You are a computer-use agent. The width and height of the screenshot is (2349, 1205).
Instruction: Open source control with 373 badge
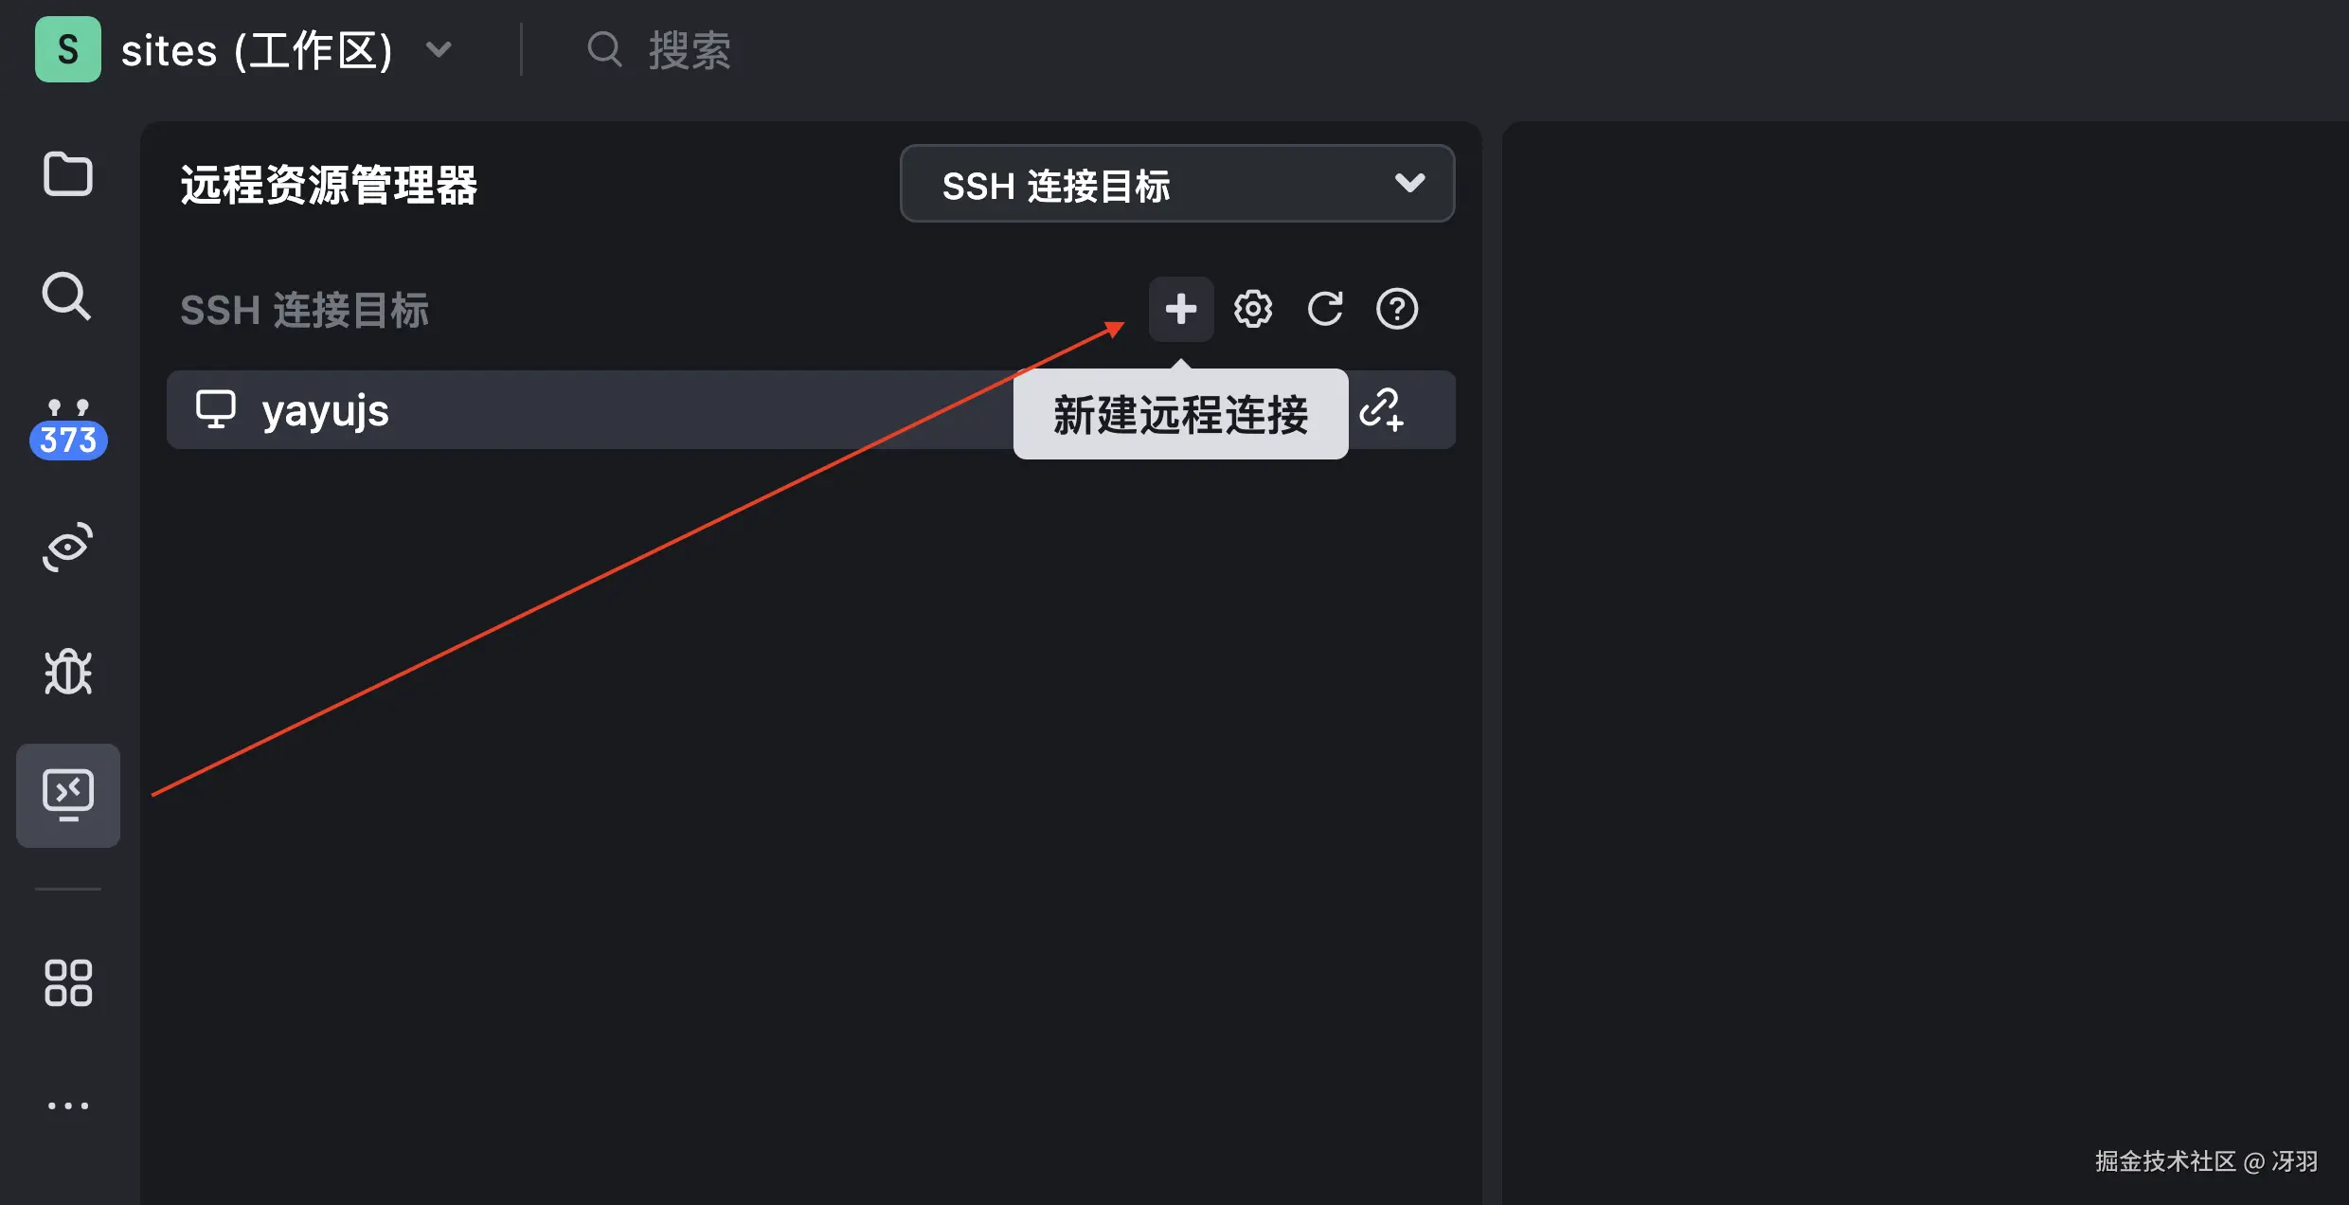coord(67,428)
